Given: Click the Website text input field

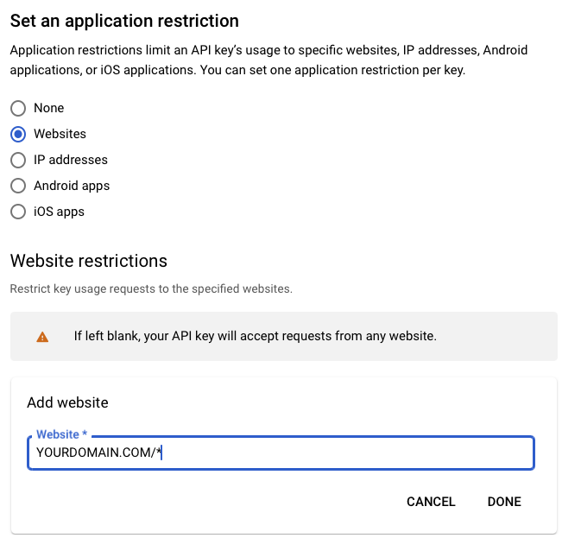Looking at the screenshot, I should click(x=345, y=453).
